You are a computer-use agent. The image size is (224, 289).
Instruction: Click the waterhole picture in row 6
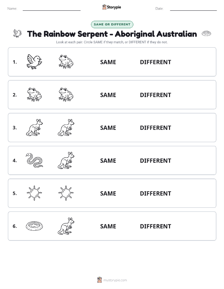coord(34,226)
